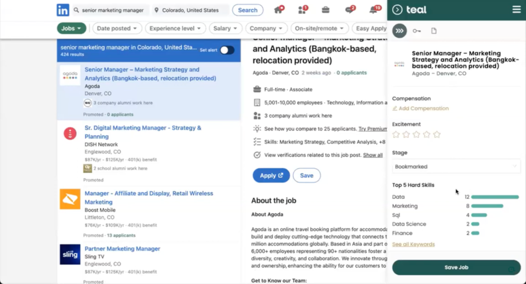Open the Home icon in navbar

pos(278,10)
